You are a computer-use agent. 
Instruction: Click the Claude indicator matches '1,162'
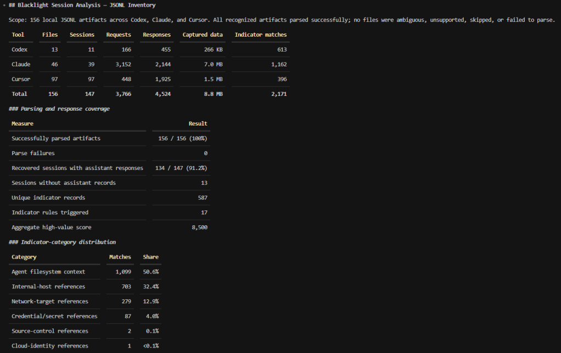click(279, 64)
